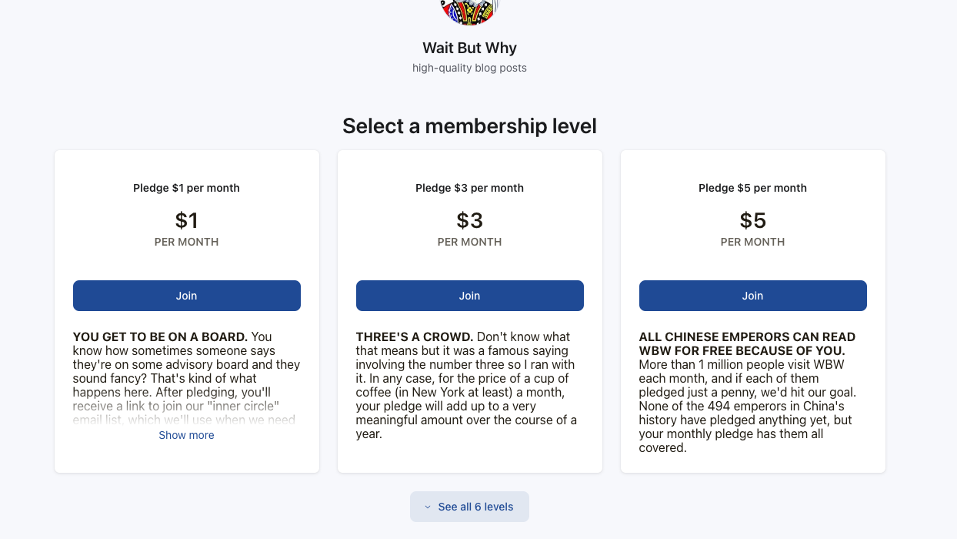Click the Pledge $1 per month heading
The height and width of the screenshot is (539, 957).
186,187
